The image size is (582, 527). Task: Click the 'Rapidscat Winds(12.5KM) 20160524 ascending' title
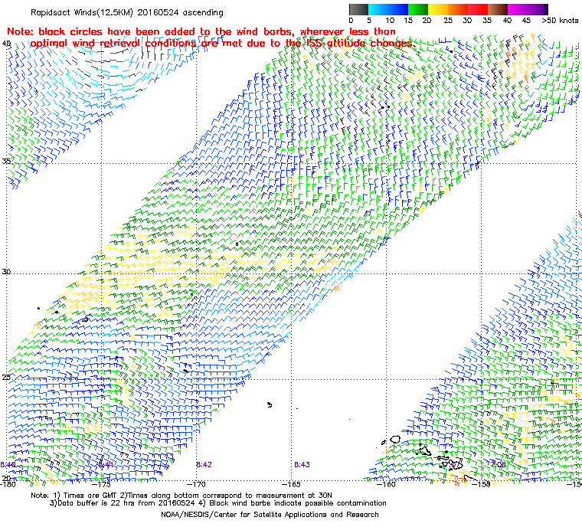(127, 12)
